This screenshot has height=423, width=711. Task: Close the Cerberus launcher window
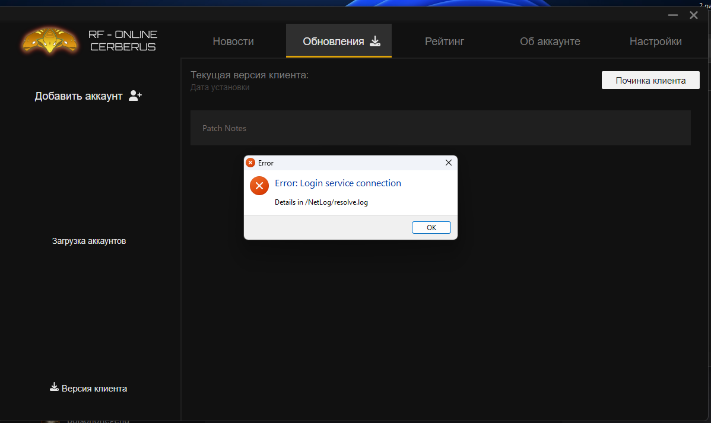pos(693,15)
